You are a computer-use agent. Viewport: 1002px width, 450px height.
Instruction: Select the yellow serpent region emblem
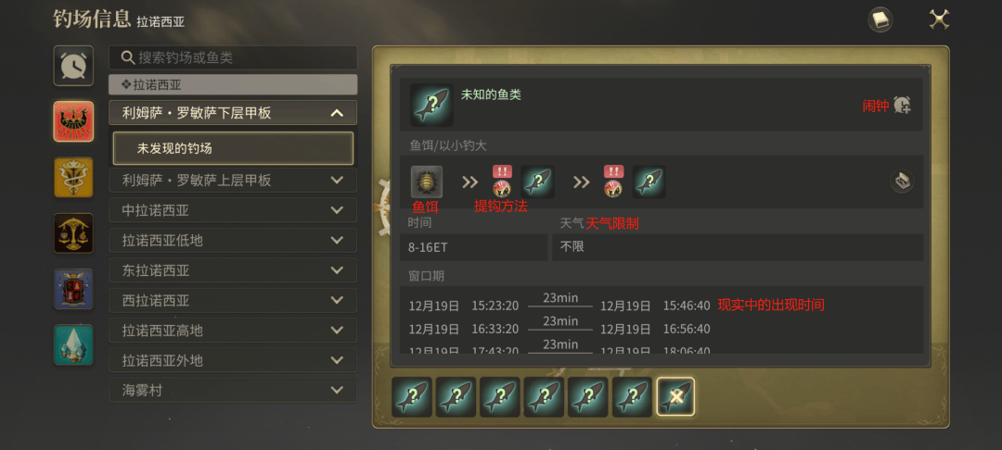[73, 177]
